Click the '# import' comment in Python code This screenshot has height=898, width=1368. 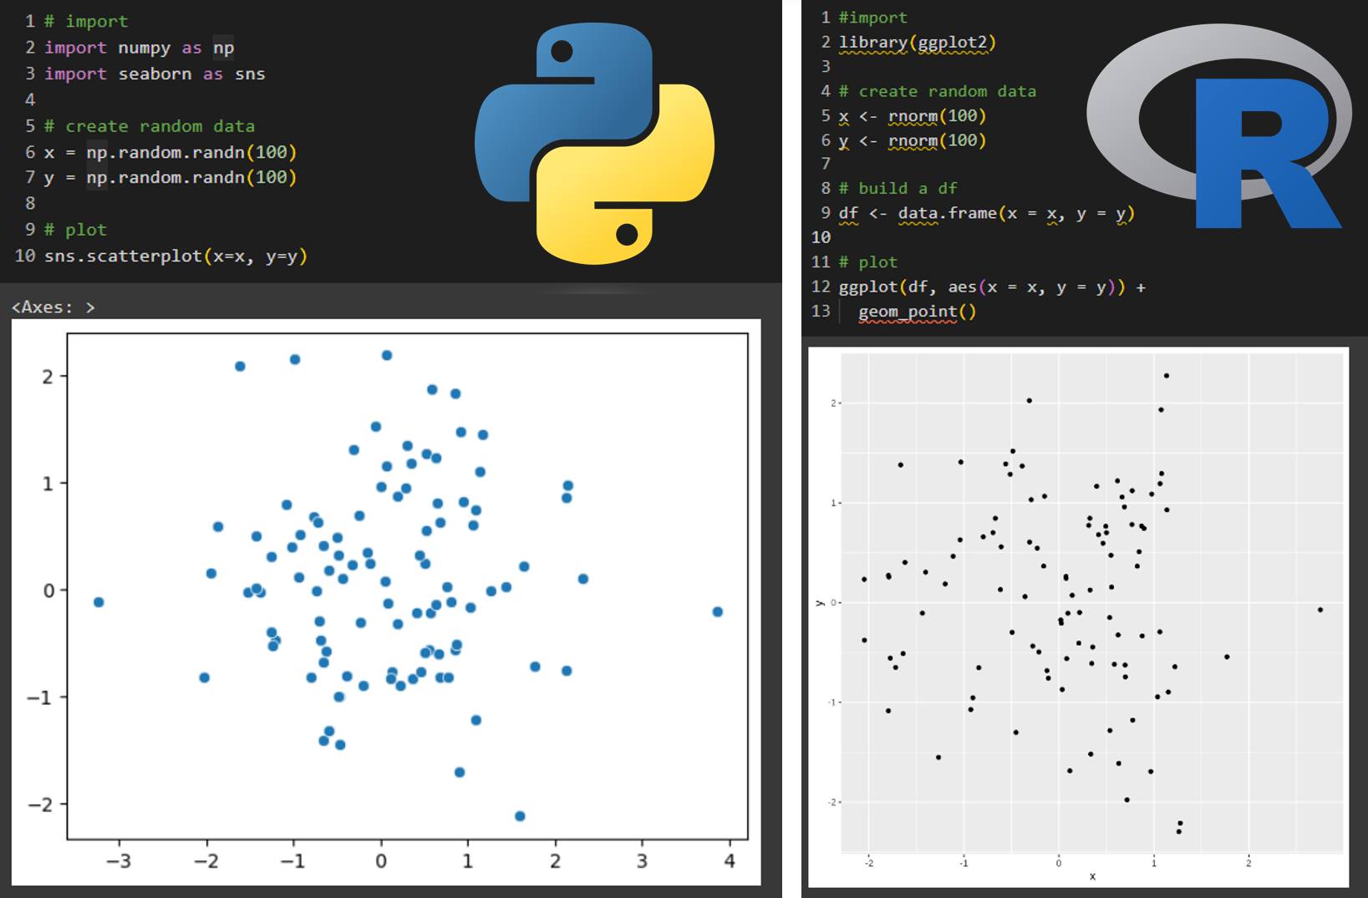coord(86,22)
